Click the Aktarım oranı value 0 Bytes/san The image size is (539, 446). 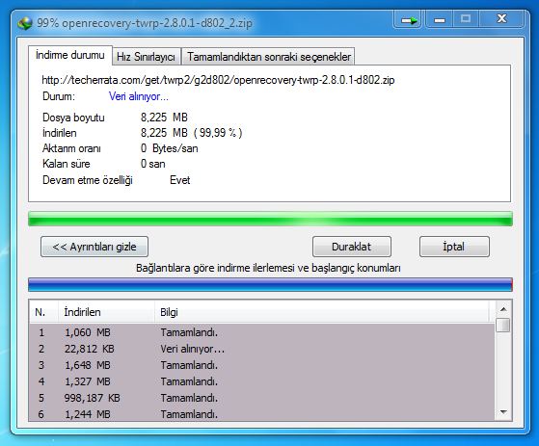click(169, 148)
